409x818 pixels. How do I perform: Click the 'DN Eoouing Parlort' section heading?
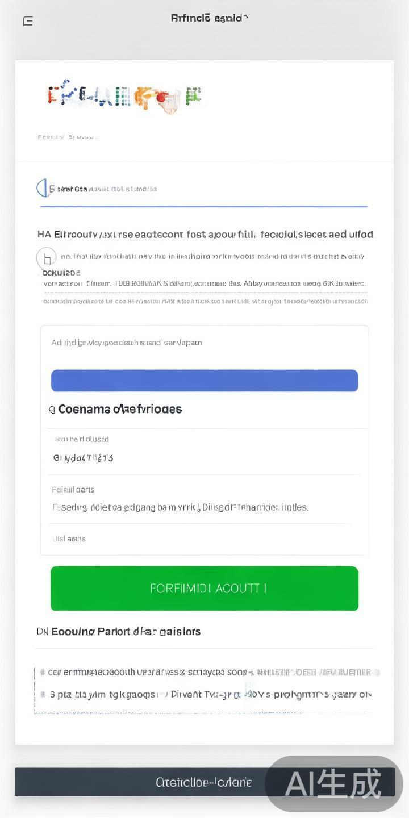point(119,631)
